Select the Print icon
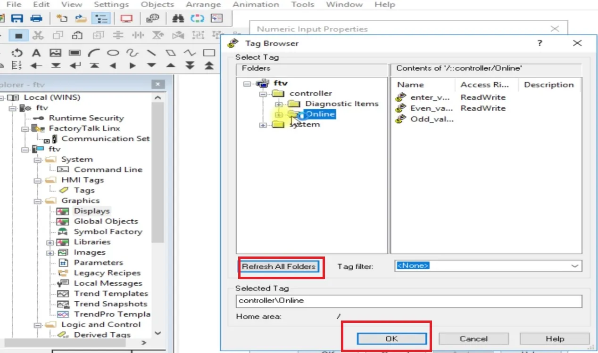This screenshot has height=353, width=598. click(x=35, y=18)
